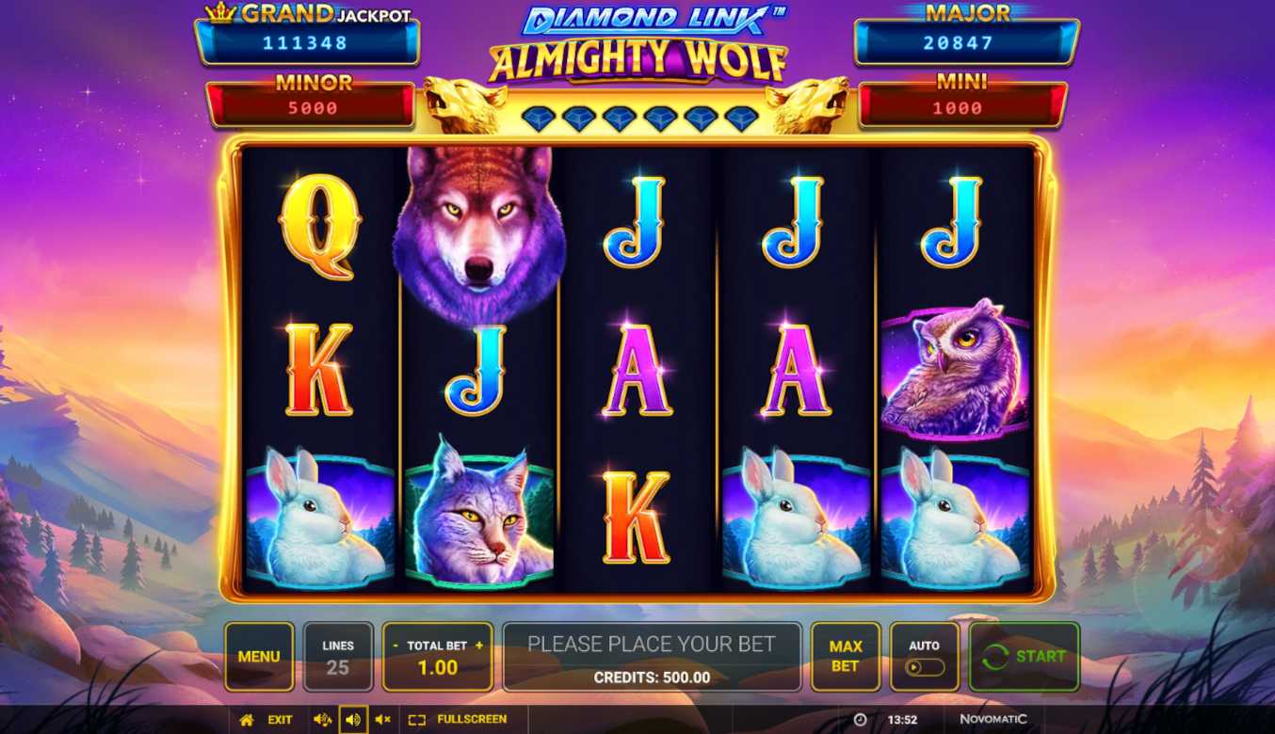This screenshot has width=1275, height=734.
Task: Increase total bet with plus sign
Action: tap(479, 646)
